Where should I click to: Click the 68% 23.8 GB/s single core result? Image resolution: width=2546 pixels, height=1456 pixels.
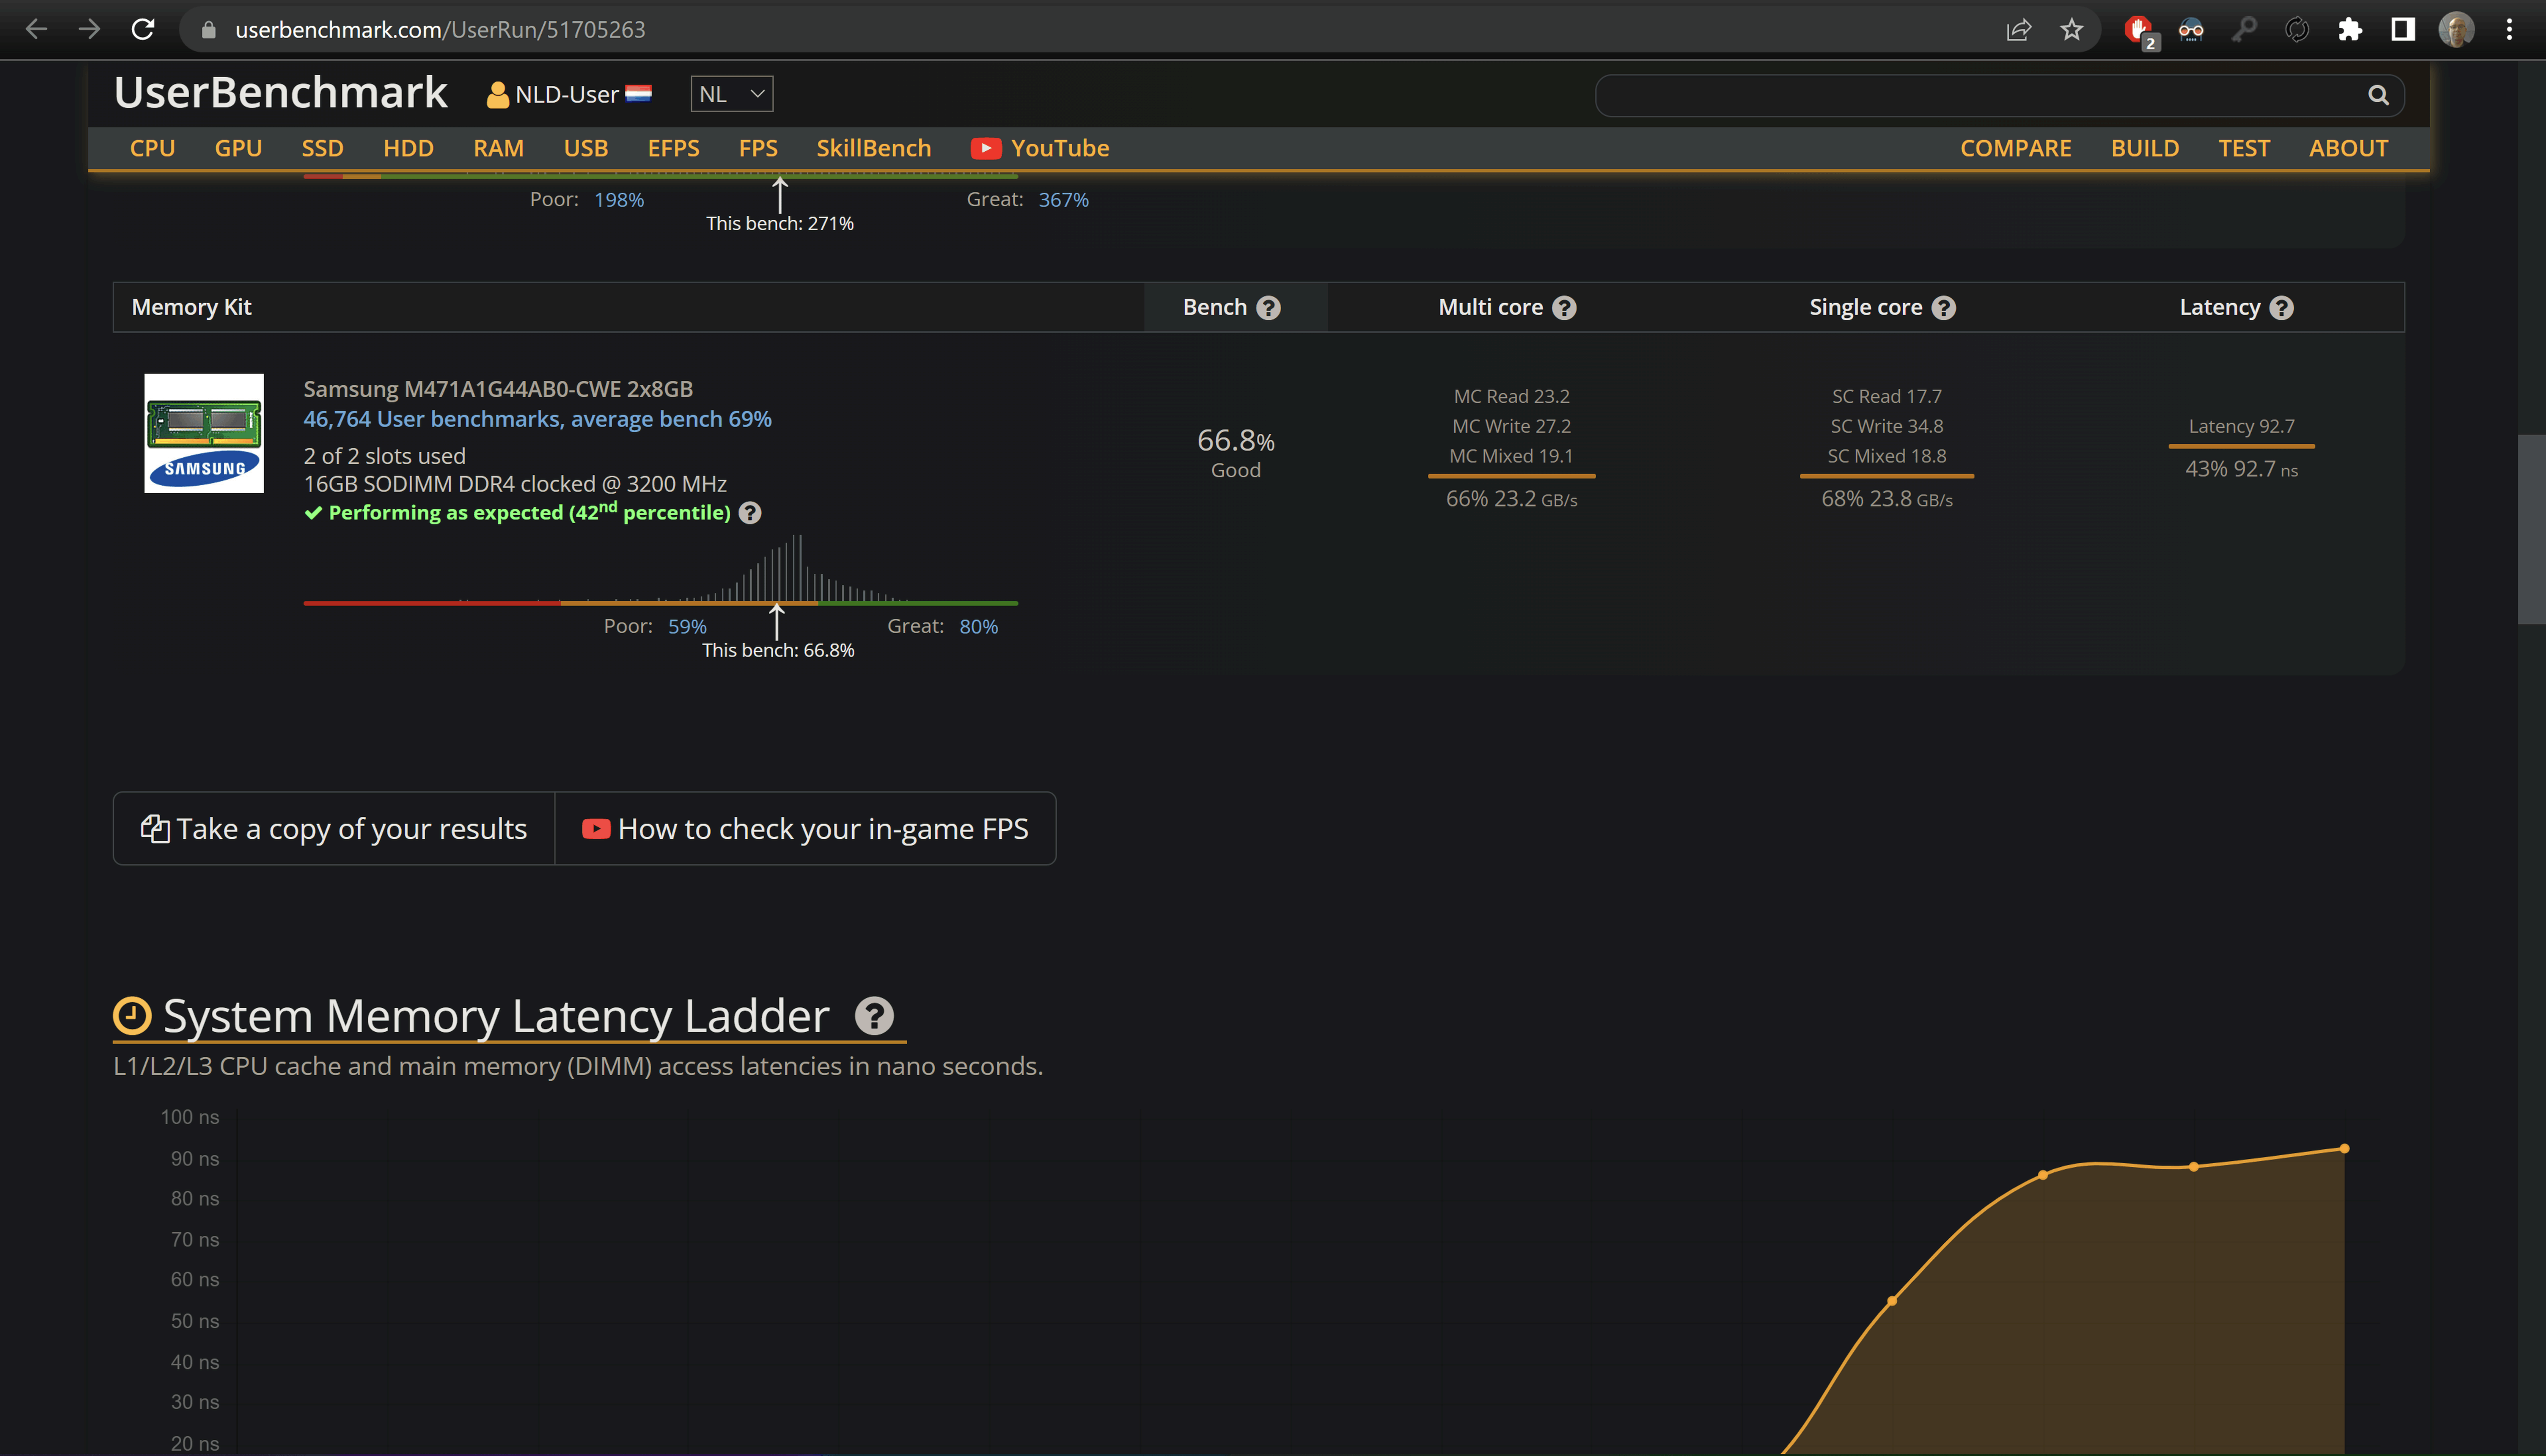(1887, 499)
